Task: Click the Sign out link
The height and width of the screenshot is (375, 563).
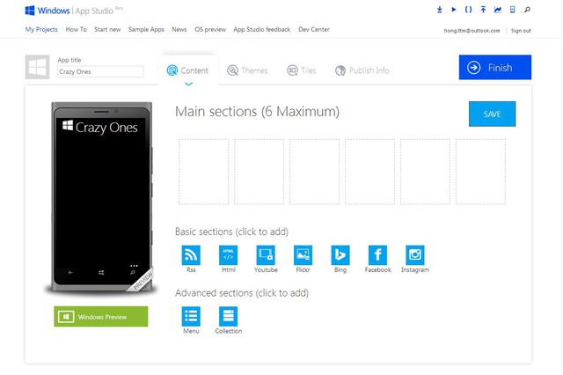Action: 521,30
